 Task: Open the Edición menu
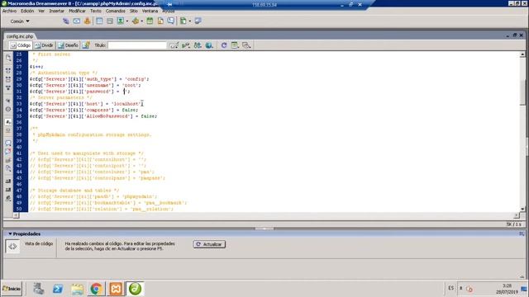click(27, 11)
